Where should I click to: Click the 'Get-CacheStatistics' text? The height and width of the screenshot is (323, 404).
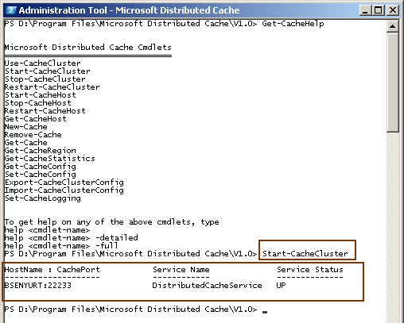coord(50,159)
